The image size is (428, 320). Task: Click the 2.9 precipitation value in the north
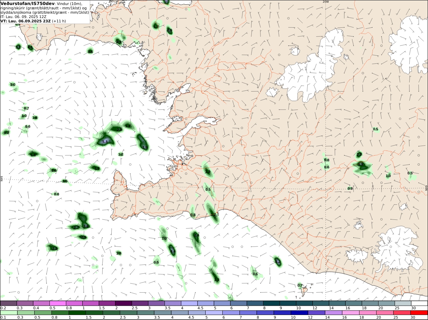click(x=170, y=30)
